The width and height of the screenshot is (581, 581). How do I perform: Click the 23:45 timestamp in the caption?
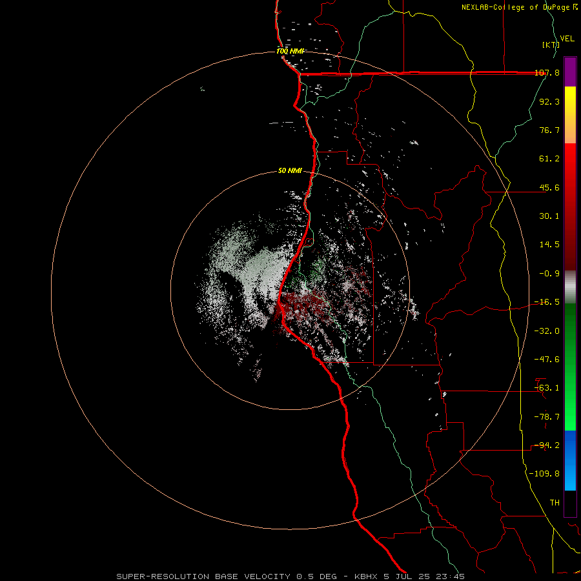[449, 576]
